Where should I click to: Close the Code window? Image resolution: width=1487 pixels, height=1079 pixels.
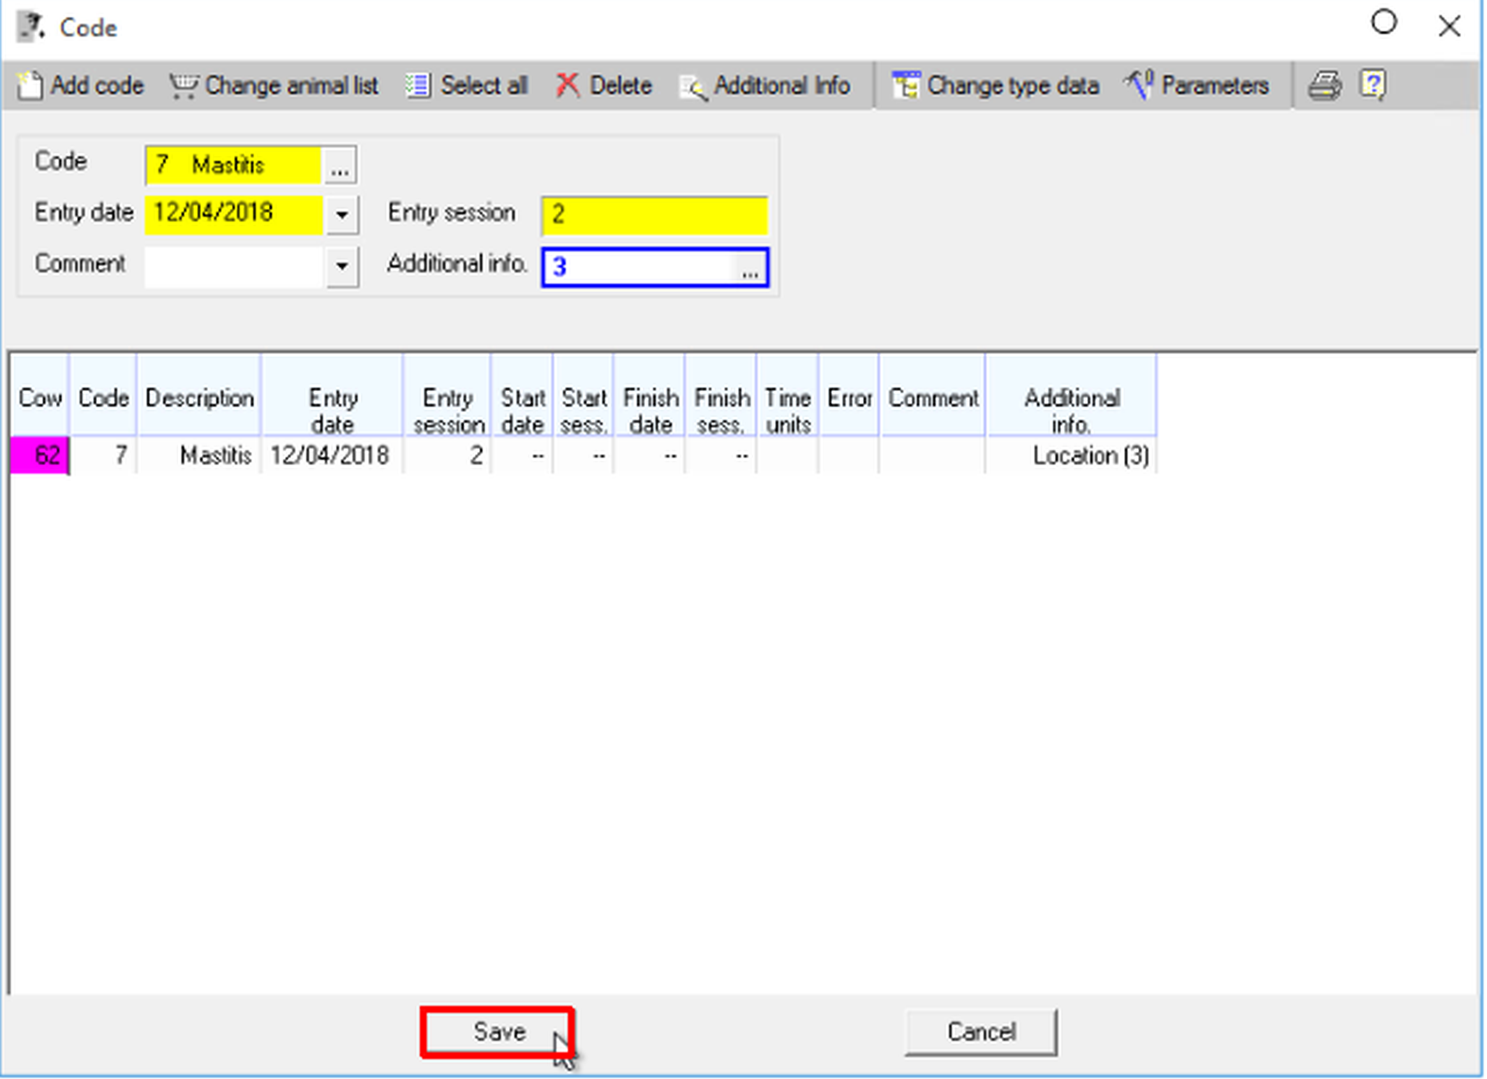click(x=1449, y=26)
